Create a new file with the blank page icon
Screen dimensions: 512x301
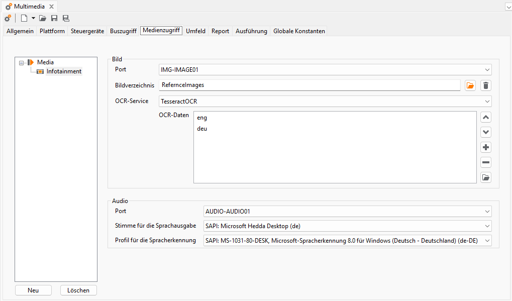pyautogui.click(x=24, y=18)
